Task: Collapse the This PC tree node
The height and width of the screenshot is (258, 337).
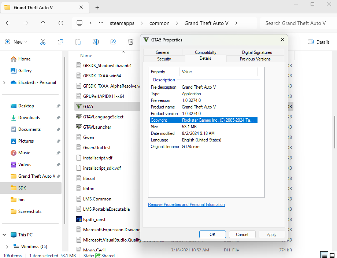Action: point(4,235)
